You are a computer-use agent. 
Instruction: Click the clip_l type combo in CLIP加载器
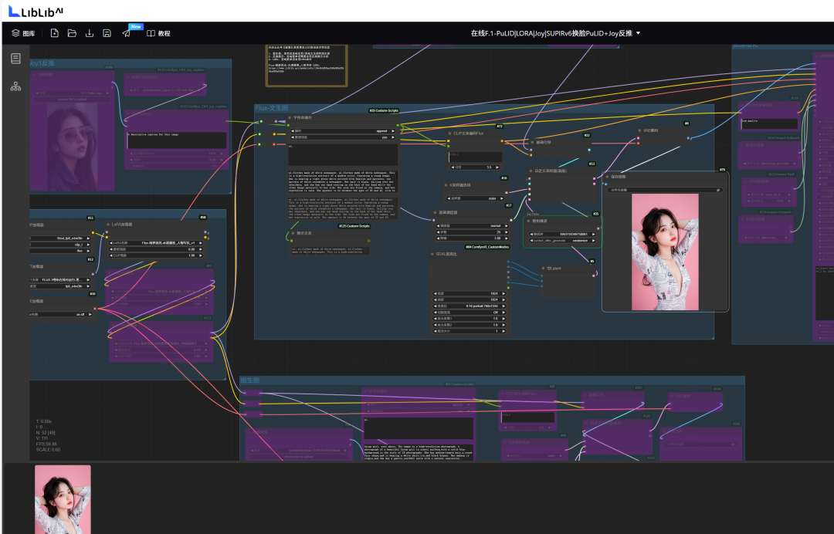pos(60,245)
